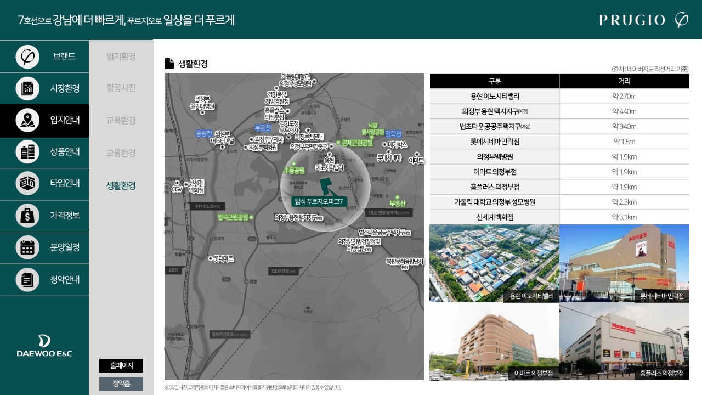Open the 브랜드 menu
The height and width of the screenshot is (395, 702).
(44, 57)
